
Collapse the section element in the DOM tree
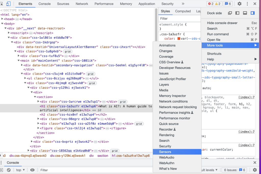pyautogui.click(x=35, y=97)
